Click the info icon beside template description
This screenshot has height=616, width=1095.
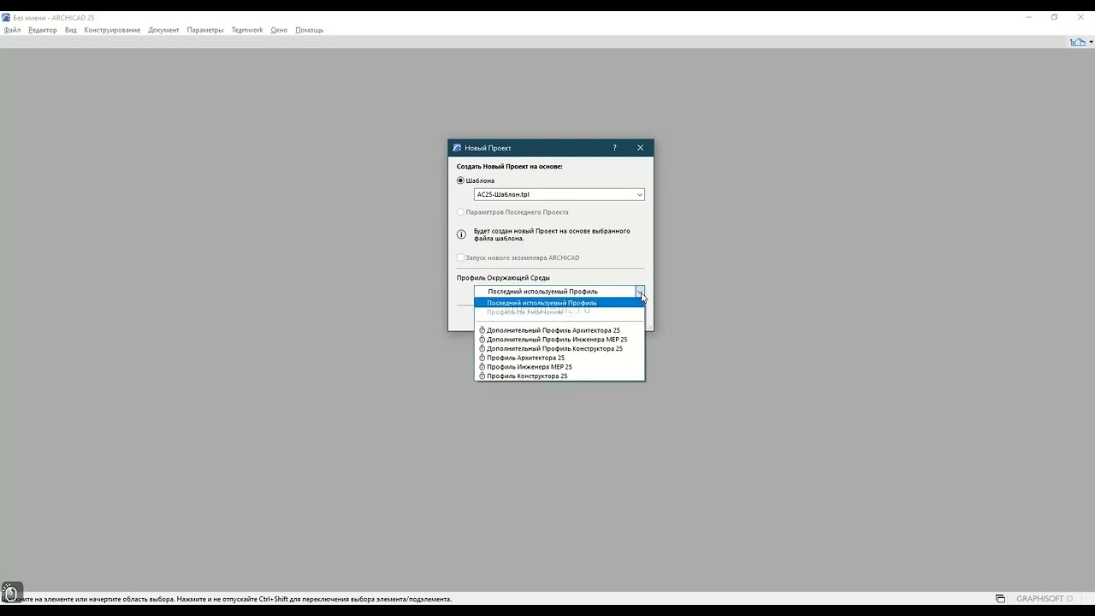[x=461, y=234]
